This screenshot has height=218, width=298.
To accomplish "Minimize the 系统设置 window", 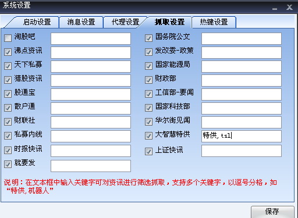I will point(275,9).
